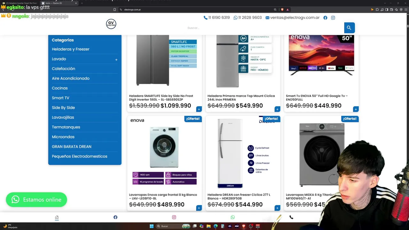
Task: Click the Estamos online WhatsApp chat button
Action: coord(36,200)
